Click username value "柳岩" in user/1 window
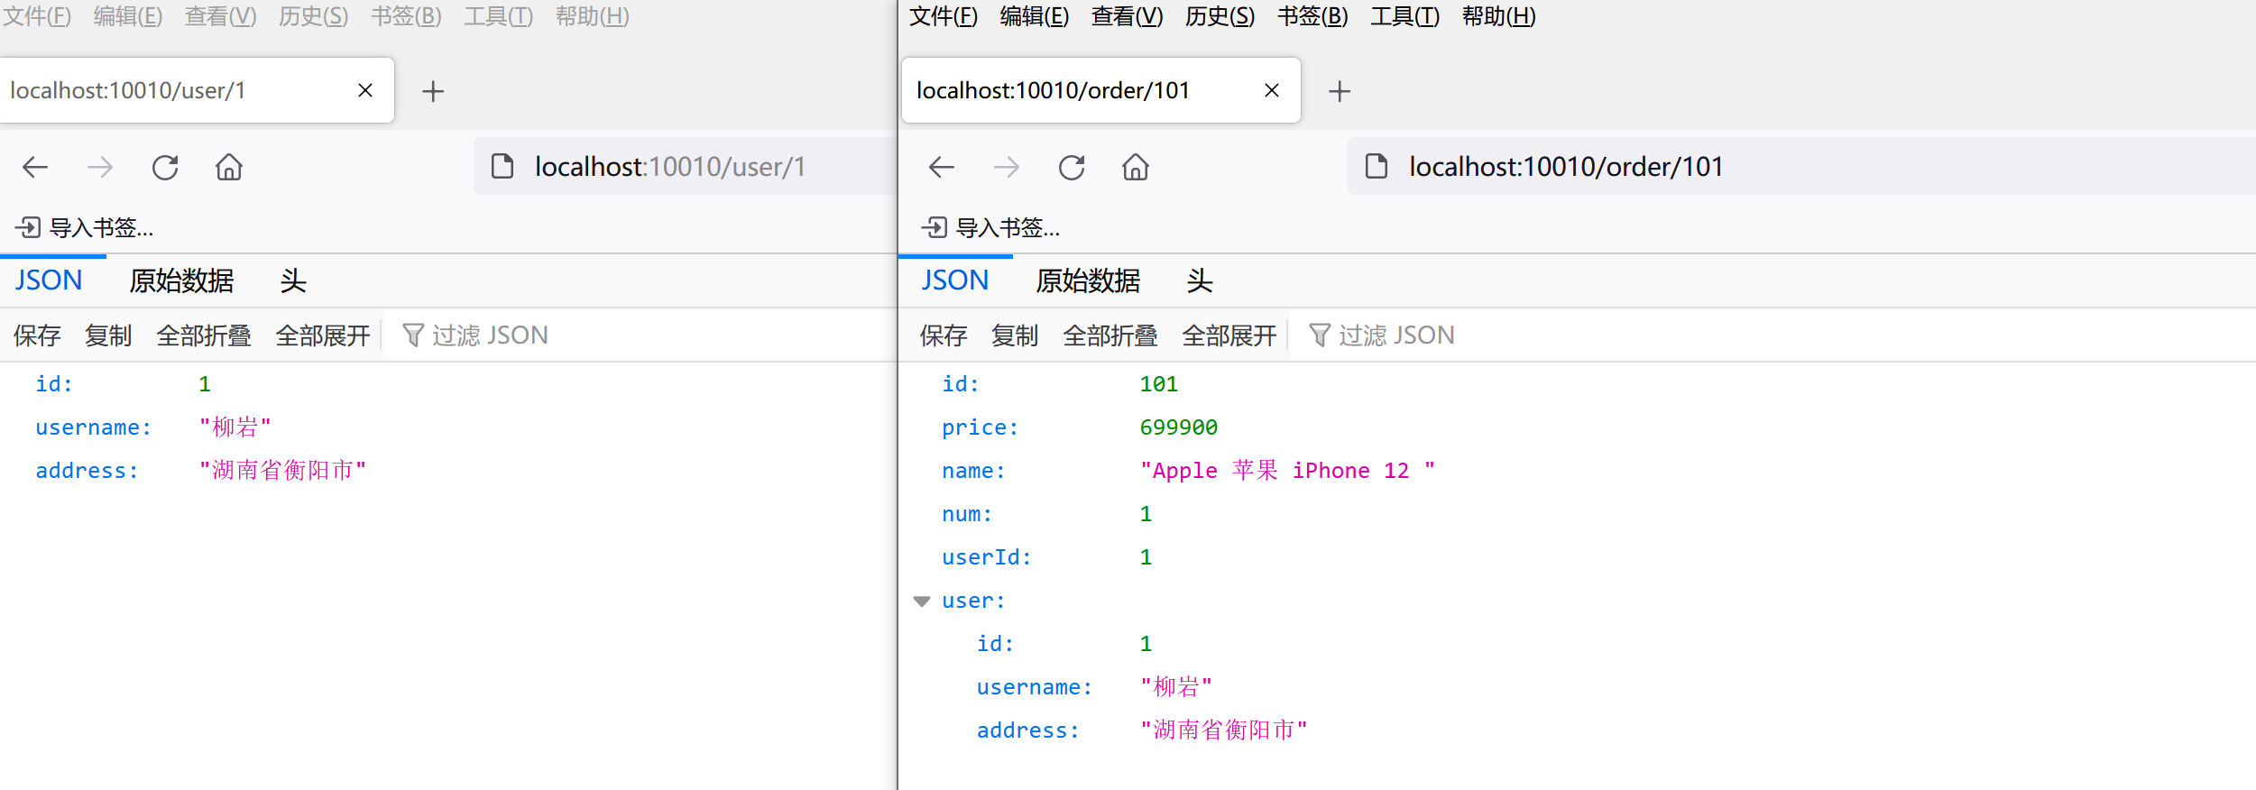Screen dimensions: 2256x790 point(235,427)
